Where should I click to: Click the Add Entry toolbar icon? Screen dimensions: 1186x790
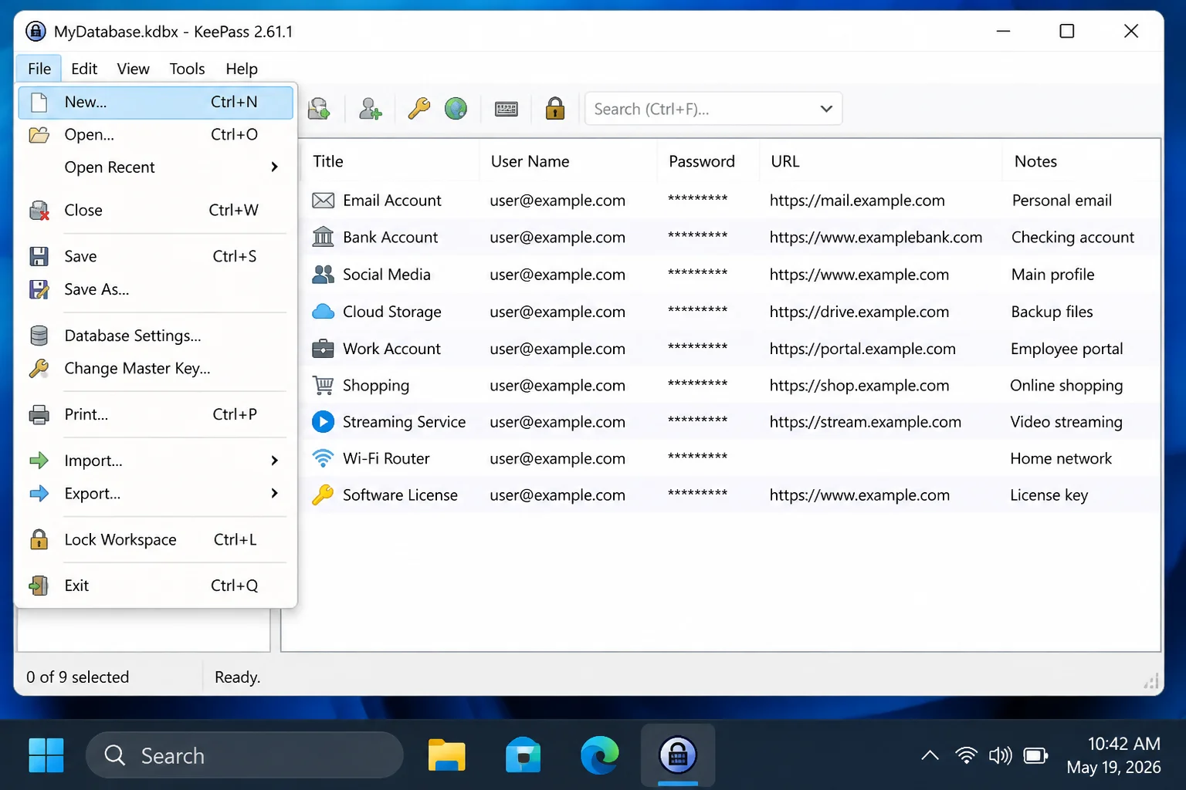(x=371, y=109)
